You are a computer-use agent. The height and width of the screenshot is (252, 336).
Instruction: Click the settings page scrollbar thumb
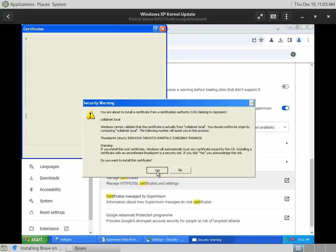312,192
